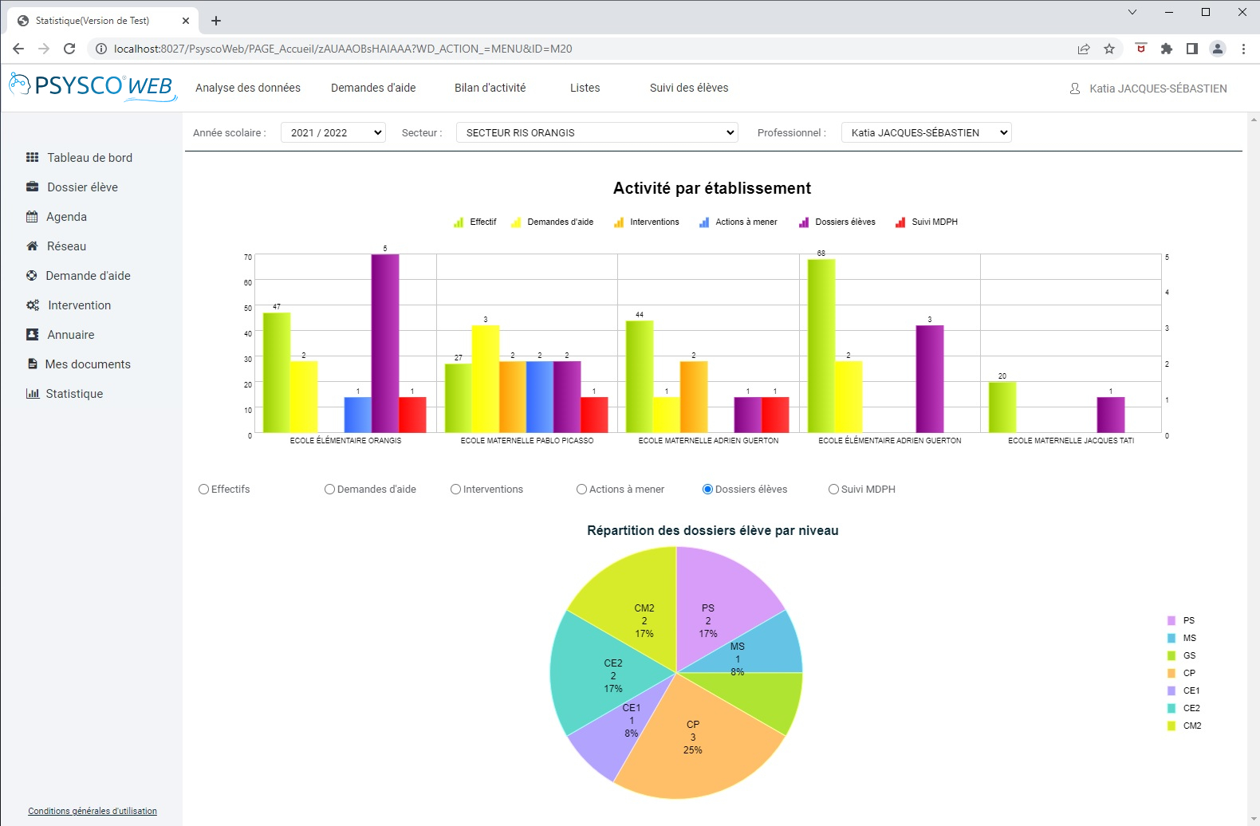The height and width of the screenshot is (826, 1260).
Task: Click the Katia JACQUES-SÉBASTIEN user link
Action: pos(1157,88)
